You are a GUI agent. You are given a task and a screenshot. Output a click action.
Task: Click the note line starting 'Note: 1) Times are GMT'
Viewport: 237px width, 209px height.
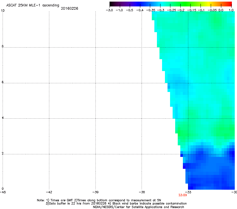coord(99,200)
